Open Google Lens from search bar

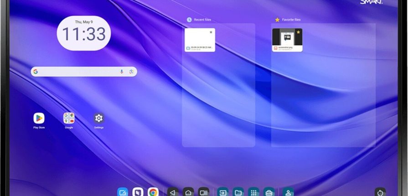click(131, 72)
